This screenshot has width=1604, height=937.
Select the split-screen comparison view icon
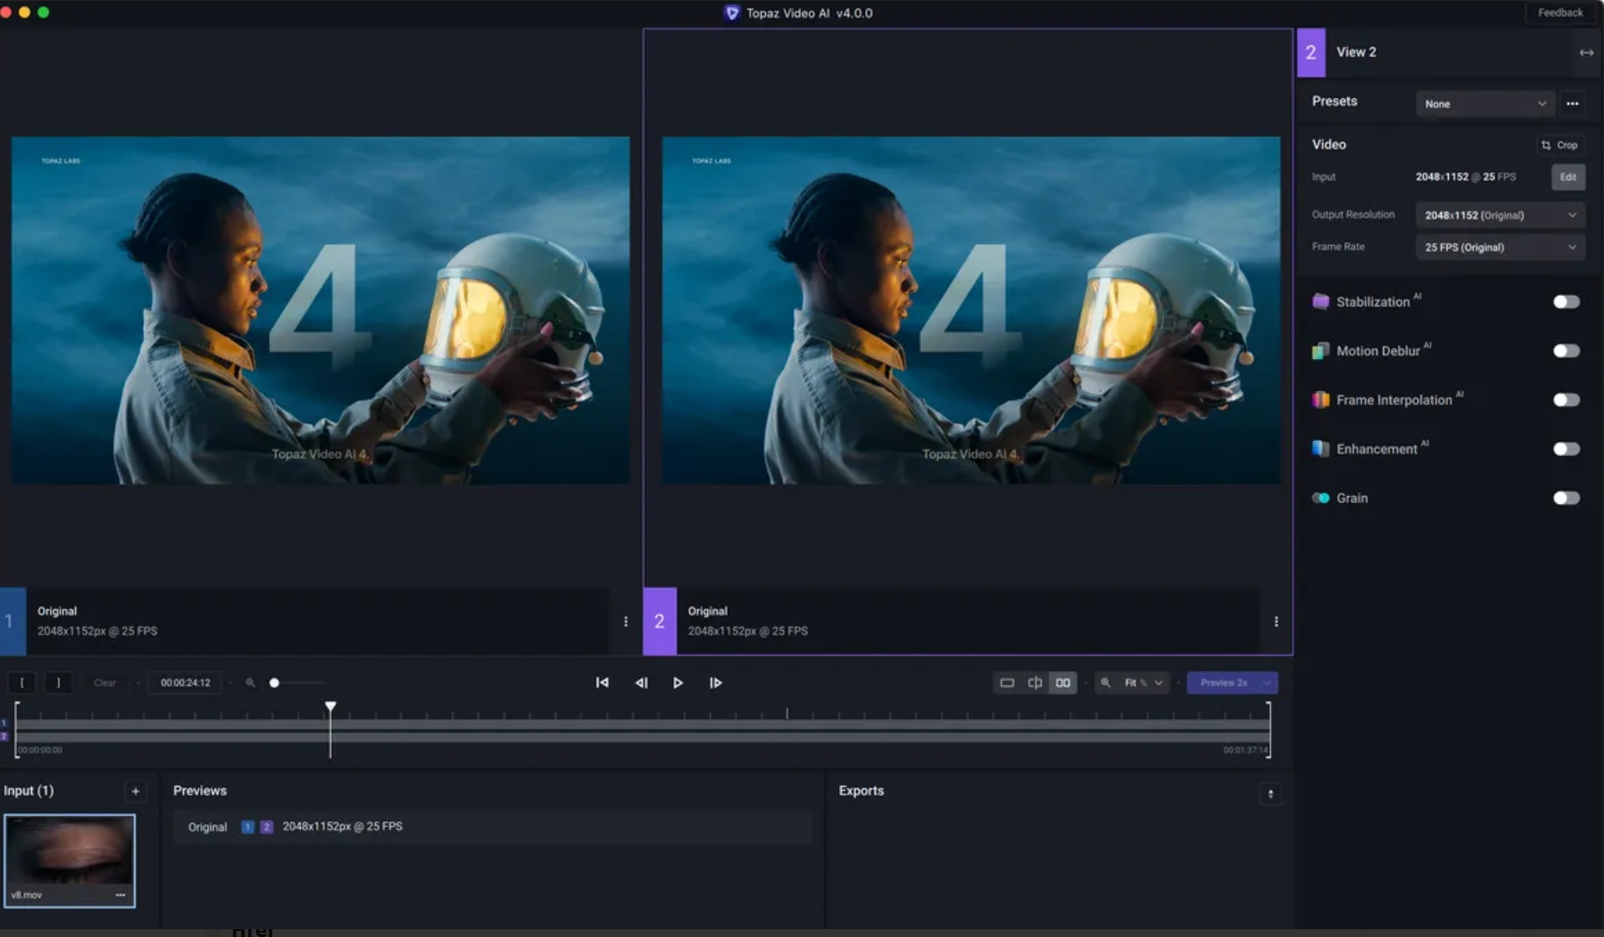click(x=1035, y=682)
